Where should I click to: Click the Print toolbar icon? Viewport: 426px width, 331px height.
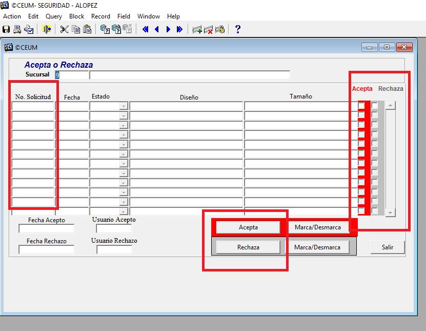[17, 29]
